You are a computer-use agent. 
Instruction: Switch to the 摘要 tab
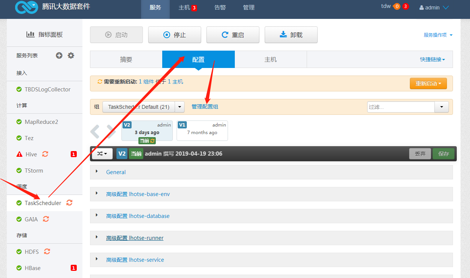(x=126, y=59)
